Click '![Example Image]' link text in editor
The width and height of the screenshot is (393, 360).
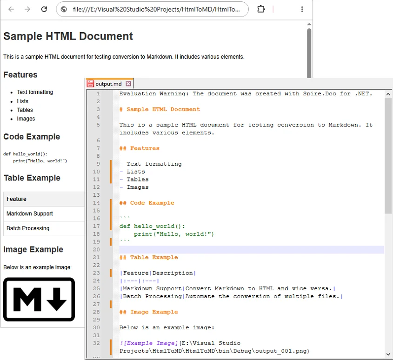[x=149, y=343]
